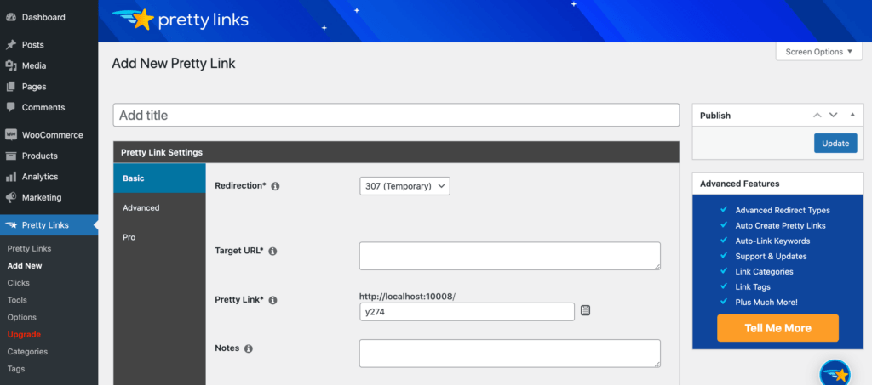
Task: Focus the pretty link slug field y274
Action: click(x=468, y=312)
